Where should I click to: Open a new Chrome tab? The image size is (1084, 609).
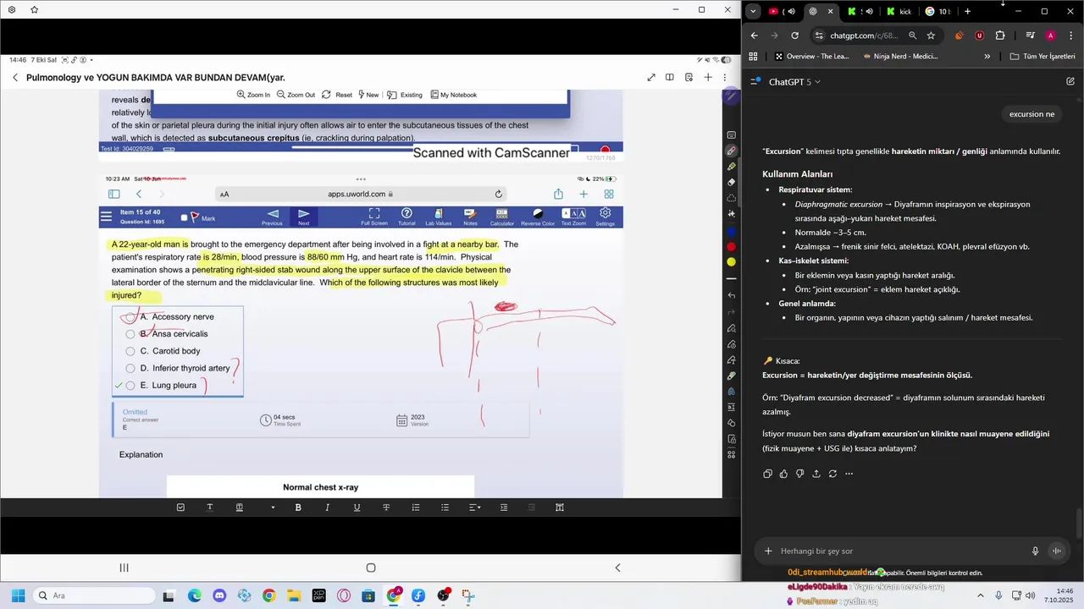click(x=967, y=12)
